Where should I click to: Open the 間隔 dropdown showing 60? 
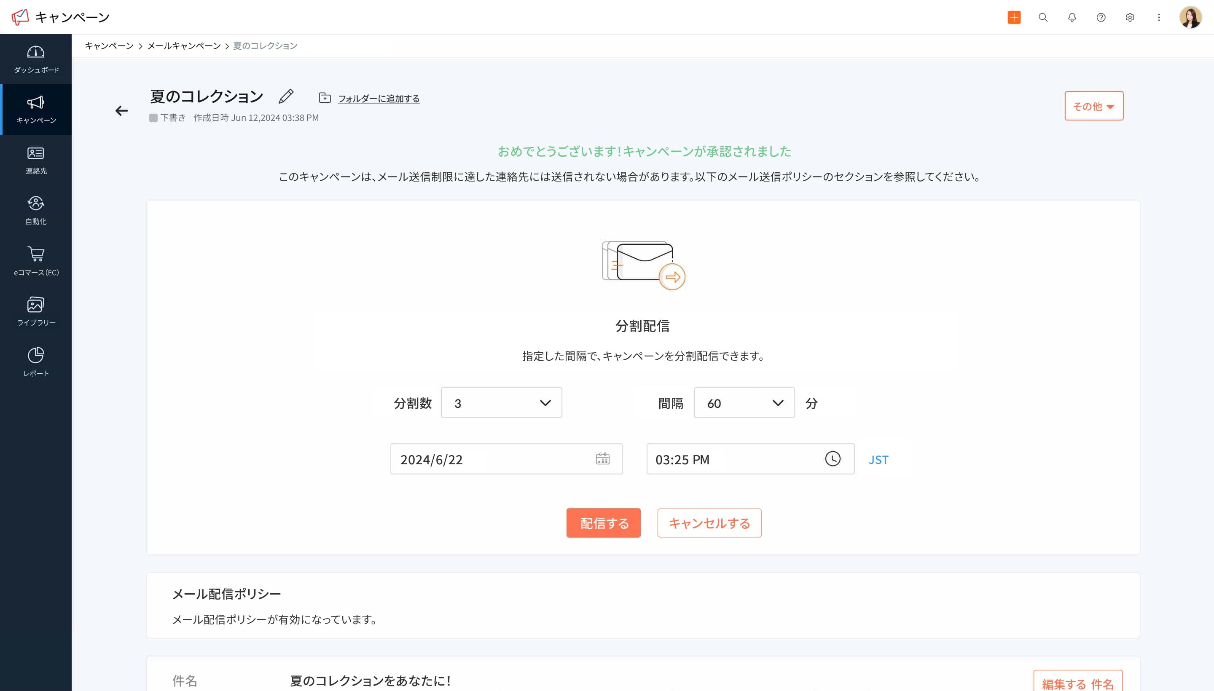tap(744, 402)
